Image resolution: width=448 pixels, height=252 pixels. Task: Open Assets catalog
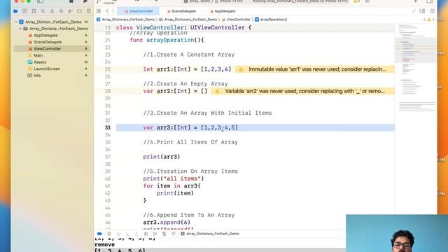point(40,62)
